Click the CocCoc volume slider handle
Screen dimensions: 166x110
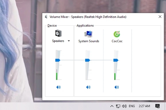point(116,60)
